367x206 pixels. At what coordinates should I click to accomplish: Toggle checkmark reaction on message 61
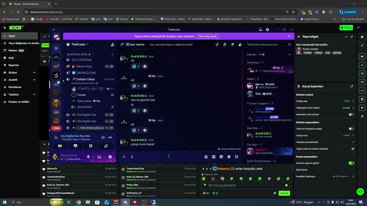pos(136,111)
